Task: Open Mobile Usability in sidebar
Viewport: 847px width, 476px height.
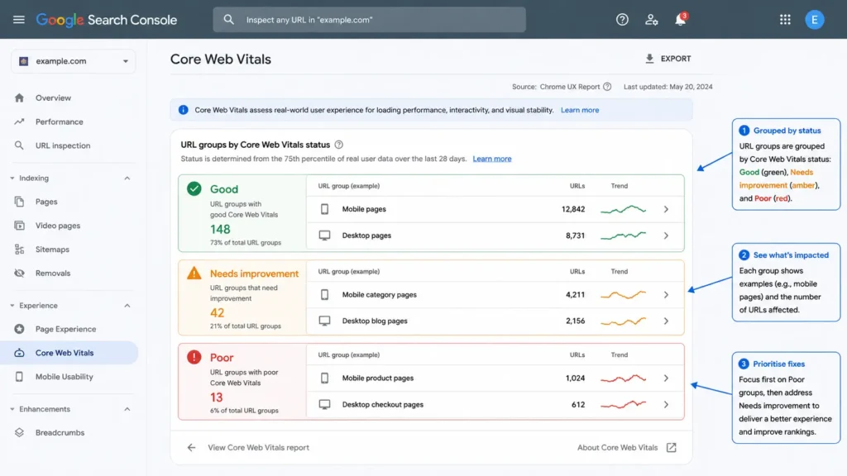Action: pos(65,376)
